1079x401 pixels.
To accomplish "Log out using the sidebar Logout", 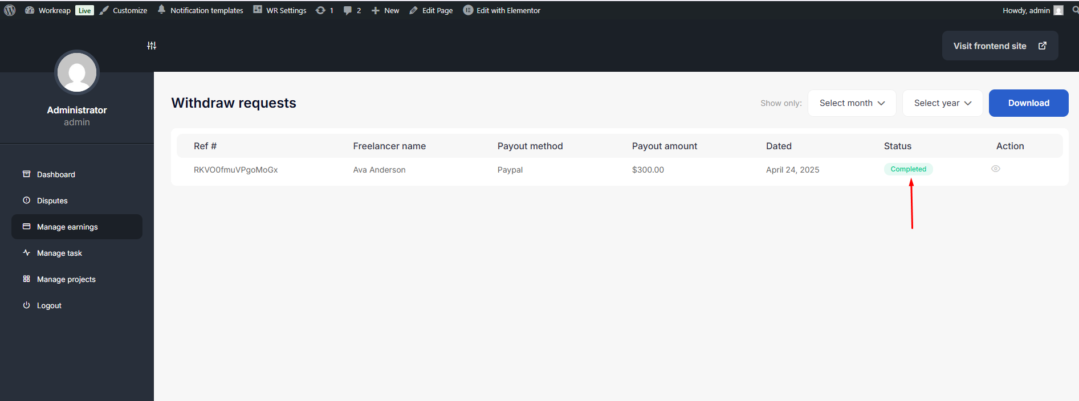I will [49, 305].
